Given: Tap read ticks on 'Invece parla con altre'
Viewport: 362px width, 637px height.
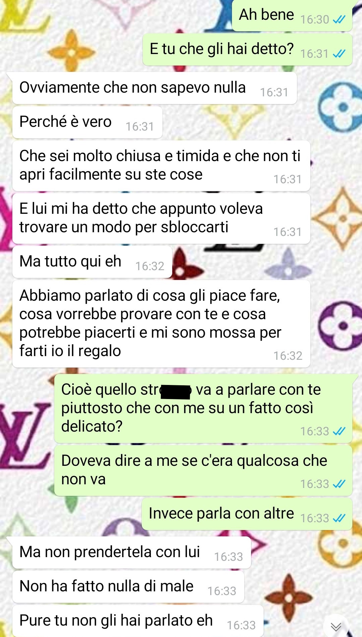Looking at the screenshot, I should coord(339,518).
